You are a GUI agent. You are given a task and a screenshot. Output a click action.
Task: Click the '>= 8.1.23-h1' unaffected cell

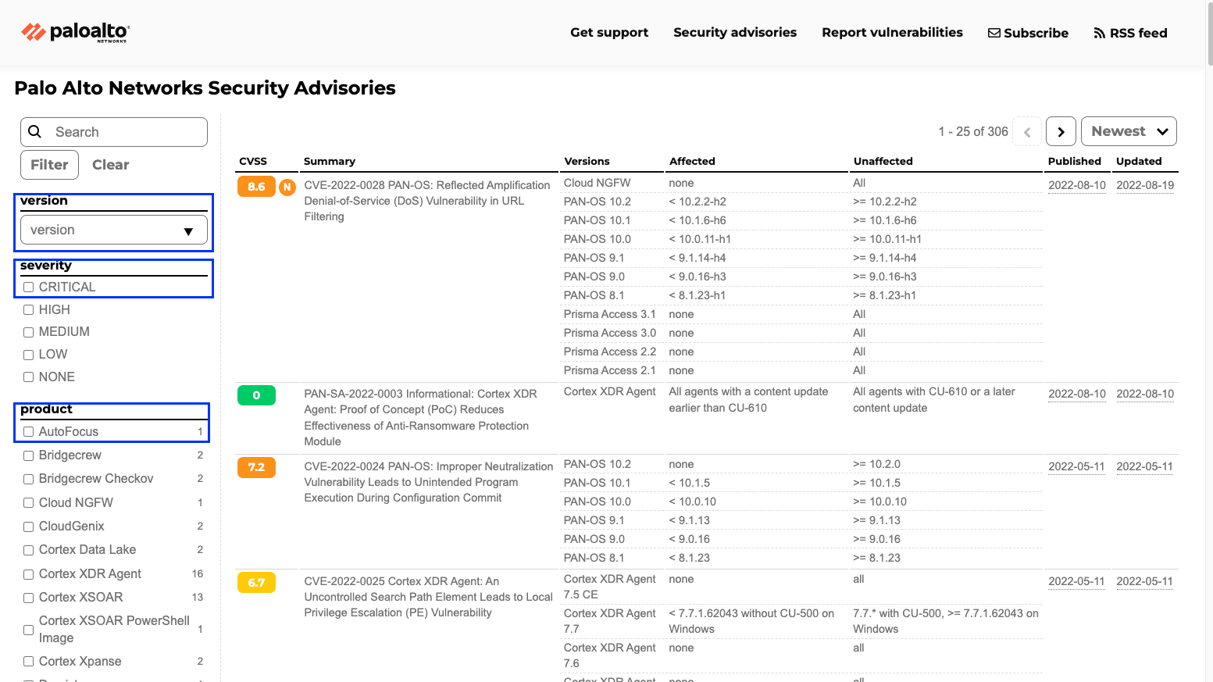(885, 295)
